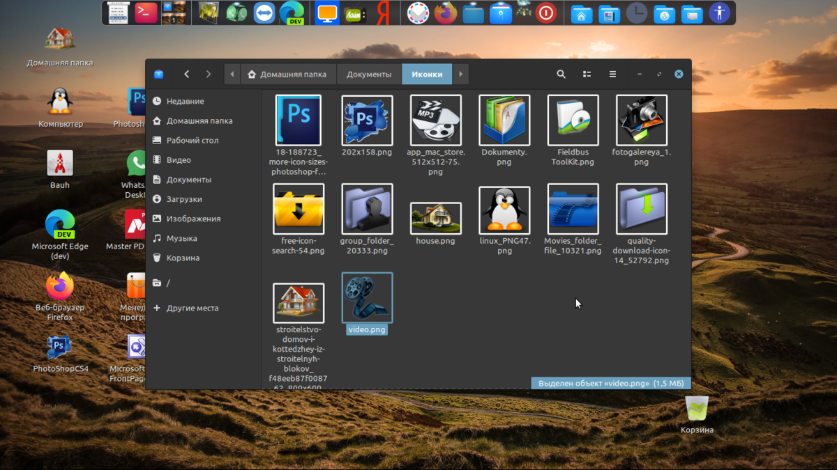Open the home folder icon in the top dock

pyautogui.click(x=580, y=13)
